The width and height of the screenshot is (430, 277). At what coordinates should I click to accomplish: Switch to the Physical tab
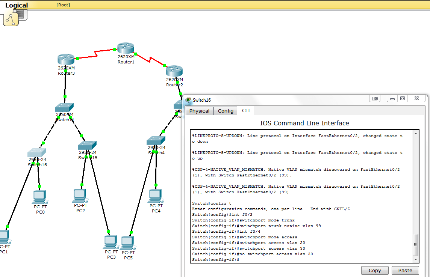[x=199, y=111]
